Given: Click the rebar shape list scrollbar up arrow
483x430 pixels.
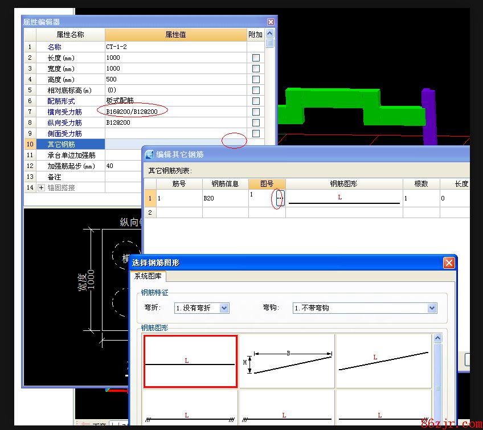Looking at the screenshot, I should coord(437,338).
